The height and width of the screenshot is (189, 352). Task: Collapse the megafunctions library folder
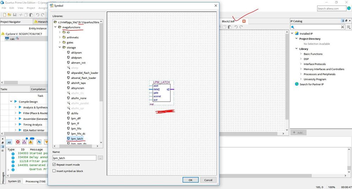point(55,27)
